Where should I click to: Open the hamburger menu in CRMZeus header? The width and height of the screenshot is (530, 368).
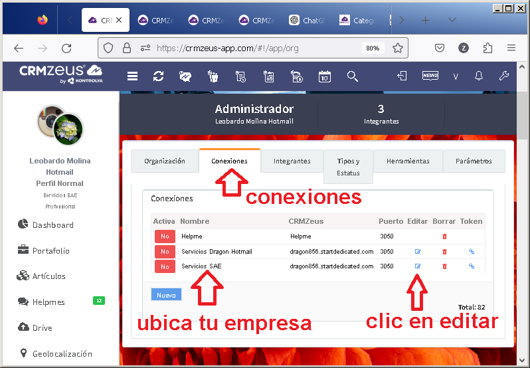(x=133, y=76)
